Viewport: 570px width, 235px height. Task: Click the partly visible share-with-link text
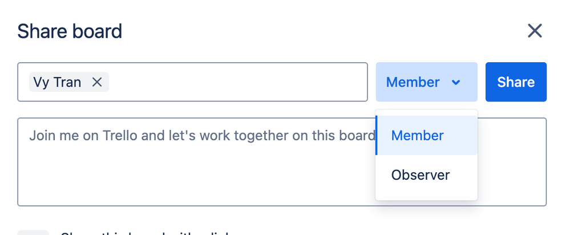[145, 233]
